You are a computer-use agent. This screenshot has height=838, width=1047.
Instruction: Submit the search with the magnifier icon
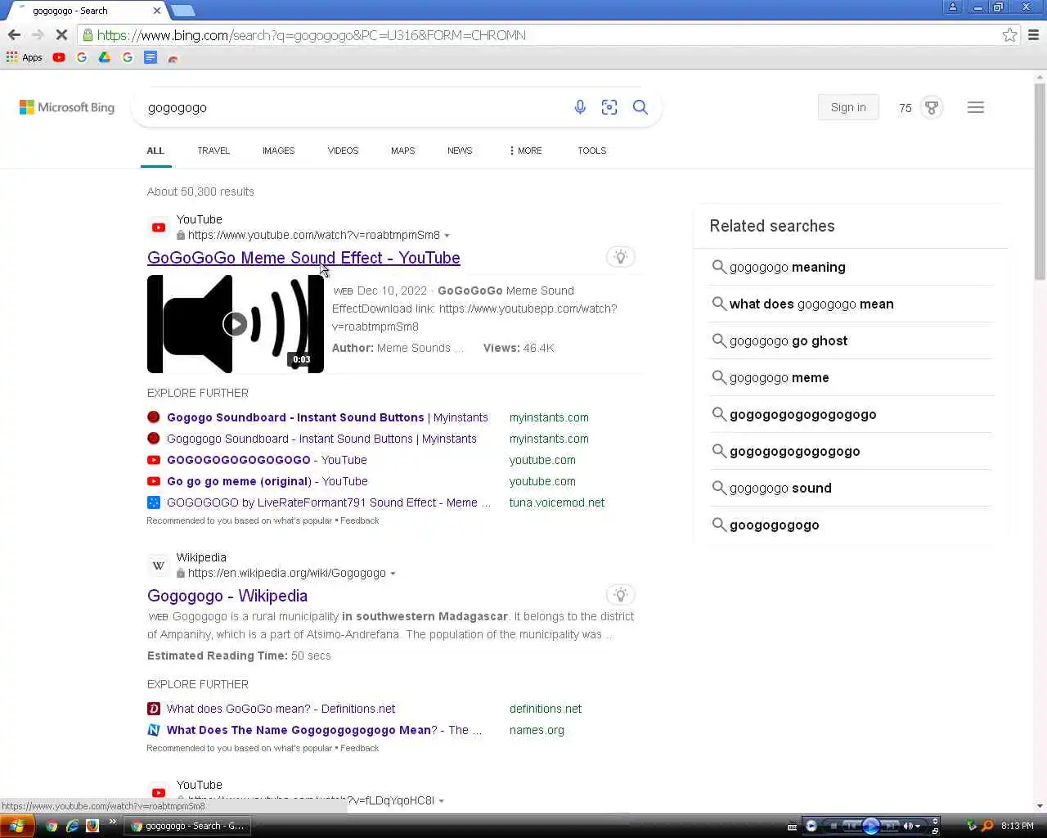640,107
